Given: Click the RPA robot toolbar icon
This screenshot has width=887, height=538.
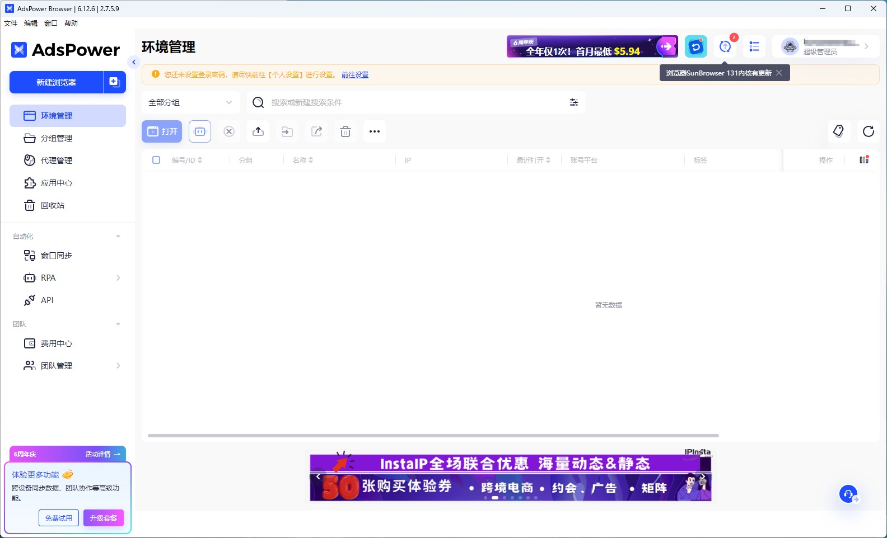Looking at the screenshot, I should (200, 131).
